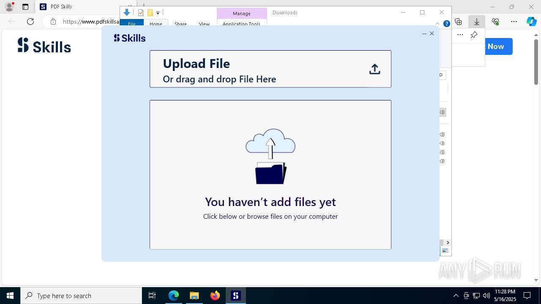Open the Windows Start menu
Screen dimensions: 541x304
coord(10,296)
